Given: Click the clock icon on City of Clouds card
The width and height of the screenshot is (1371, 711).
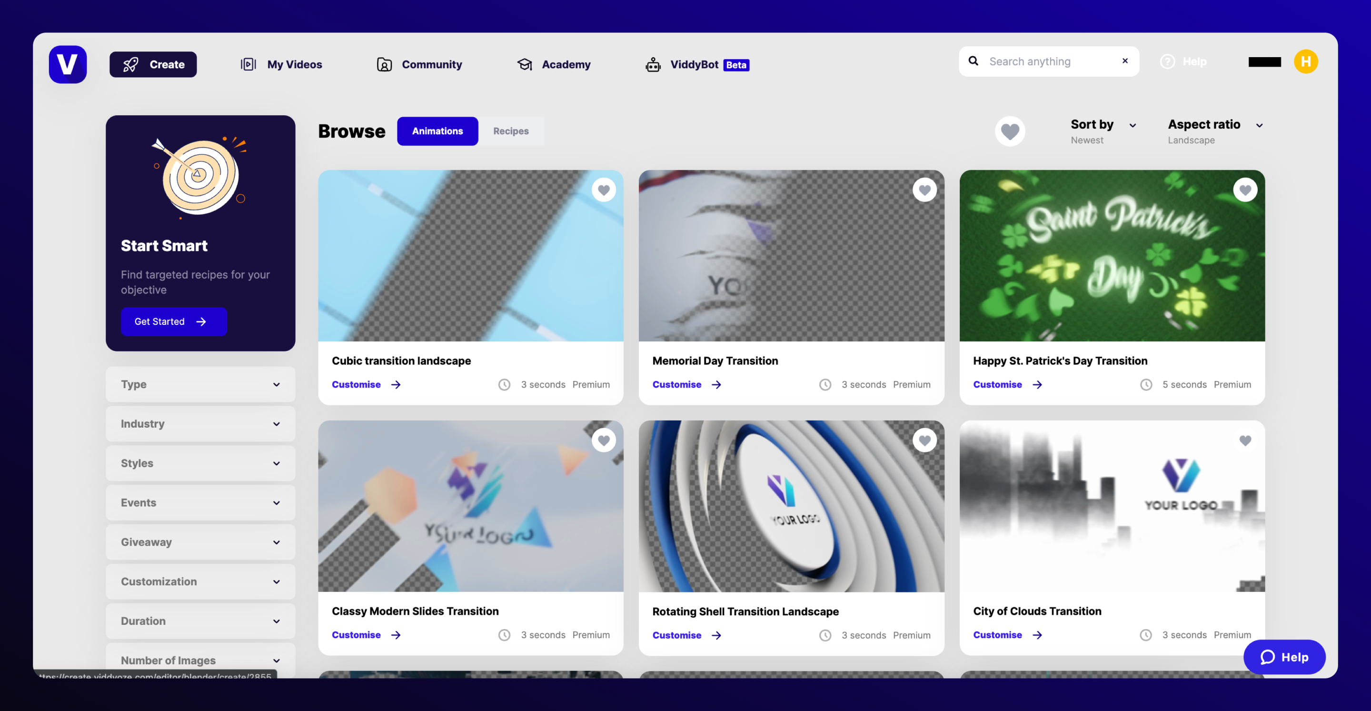Looking at the screenshot, I should click(x=1146, y=635).
